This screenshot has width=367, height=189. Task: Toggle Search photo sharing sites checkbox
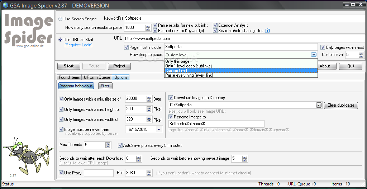click(x=215, y=31)
